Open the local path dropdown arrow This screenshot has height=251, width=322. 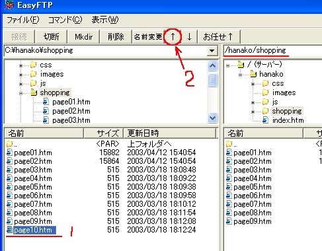coord(212,51)
